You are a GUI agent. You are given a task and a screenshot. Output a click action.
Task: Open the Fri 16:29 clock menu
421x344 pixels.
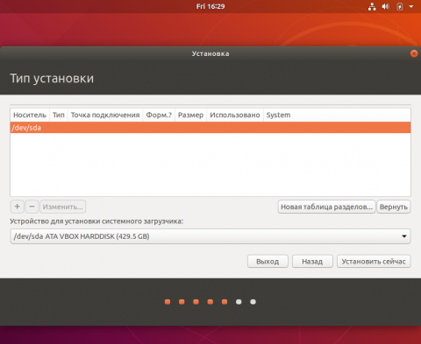point(210,6)
